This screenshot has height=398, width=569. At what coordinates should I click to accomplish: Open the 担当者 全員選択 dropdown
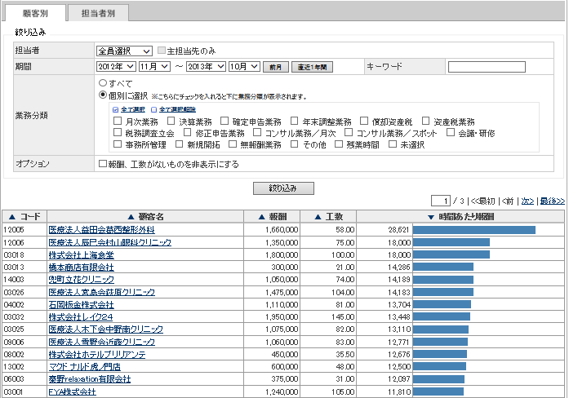(x=124, y=51)
